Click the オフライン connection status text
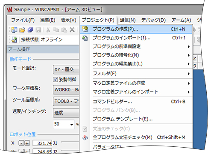 point(52,40)
